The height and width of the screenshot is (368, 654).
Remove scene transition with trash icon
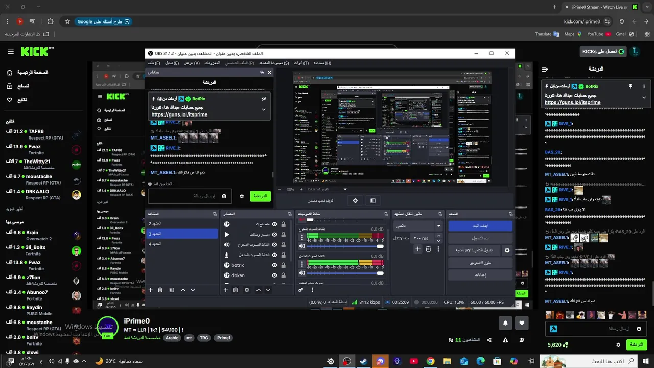tap(428, 249)
